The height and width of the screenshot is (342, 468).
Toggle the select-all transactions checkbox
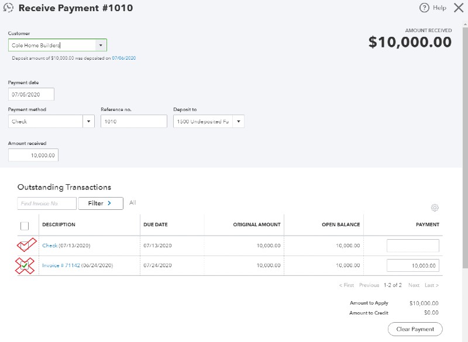point(25,226)
